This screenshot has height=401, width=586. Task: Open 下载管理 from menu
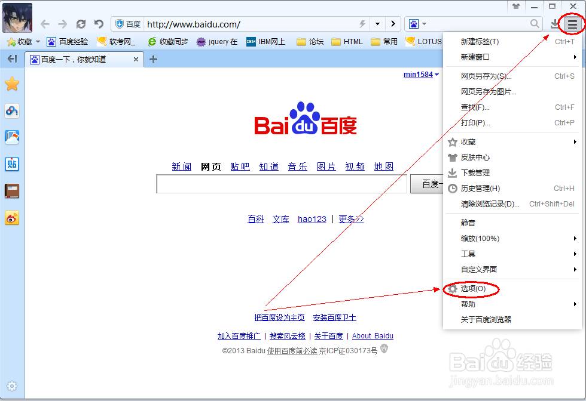pyautogui.click(x=512, y=172)
